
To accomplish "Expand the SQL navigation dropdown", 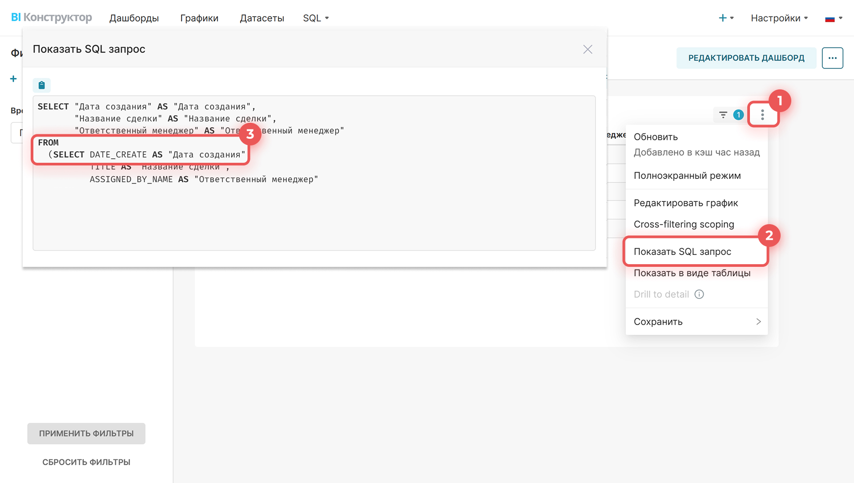I will pos(316,18).
